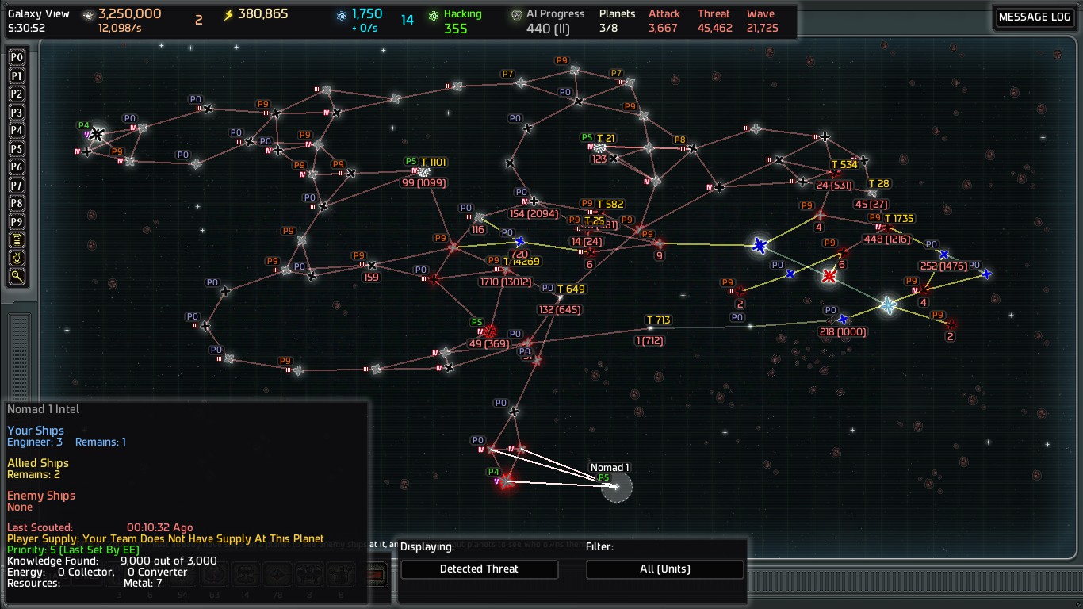
Task: Open the Displaying dropdown showing Detected Threat
Action: coord(479,569)
